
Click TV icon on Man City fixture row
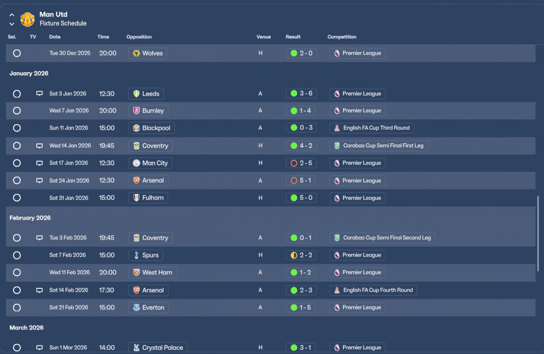tap(40, 163)
